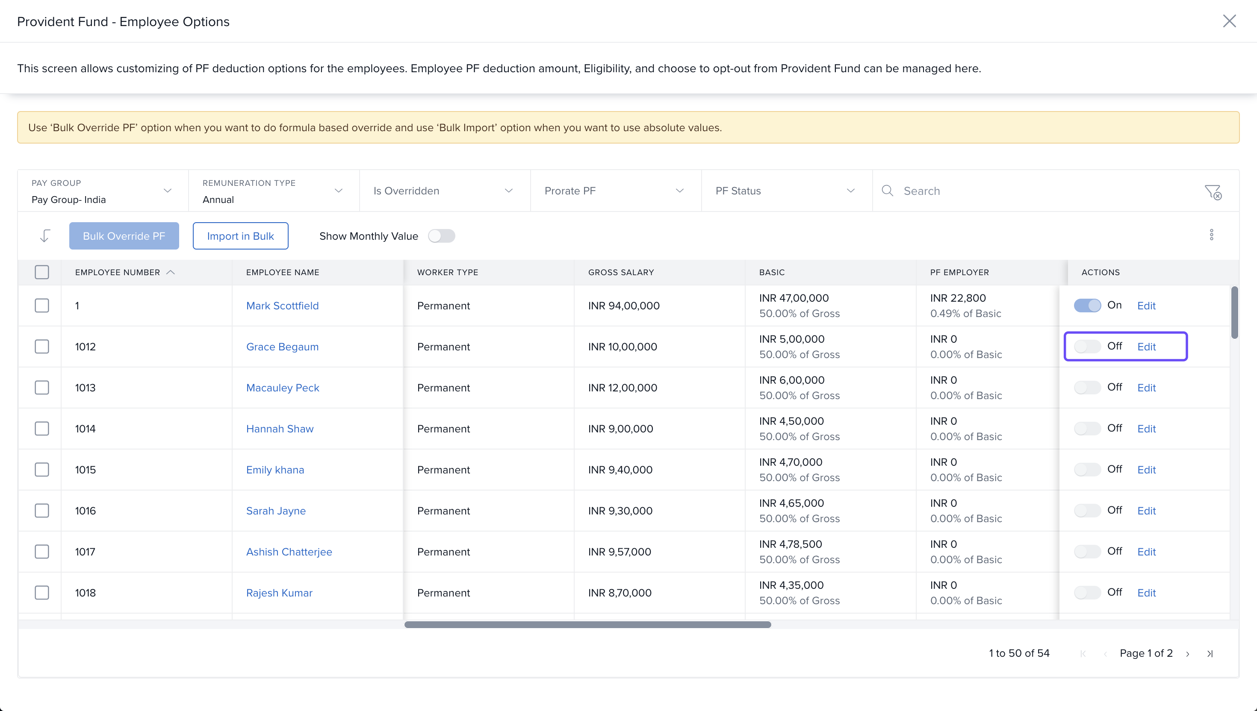Screen dimensions: 1257x711
Task: Click the Gross Salary column header
Action: tap(620, 272)
